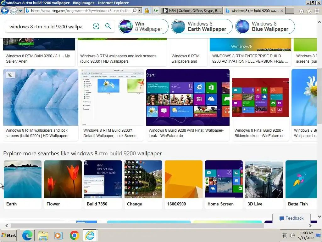Click the image collection icon on ice thumbnail
This screenshot has width=322, height=242.
coord(10,75)
